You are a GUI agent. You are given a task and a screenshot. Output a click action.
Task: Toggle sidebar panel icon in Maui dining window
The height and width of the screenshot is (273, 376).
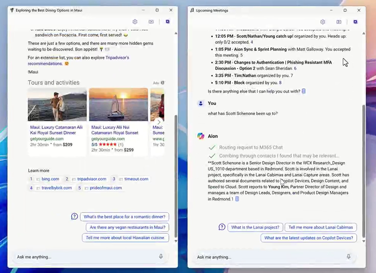[151, 22]
